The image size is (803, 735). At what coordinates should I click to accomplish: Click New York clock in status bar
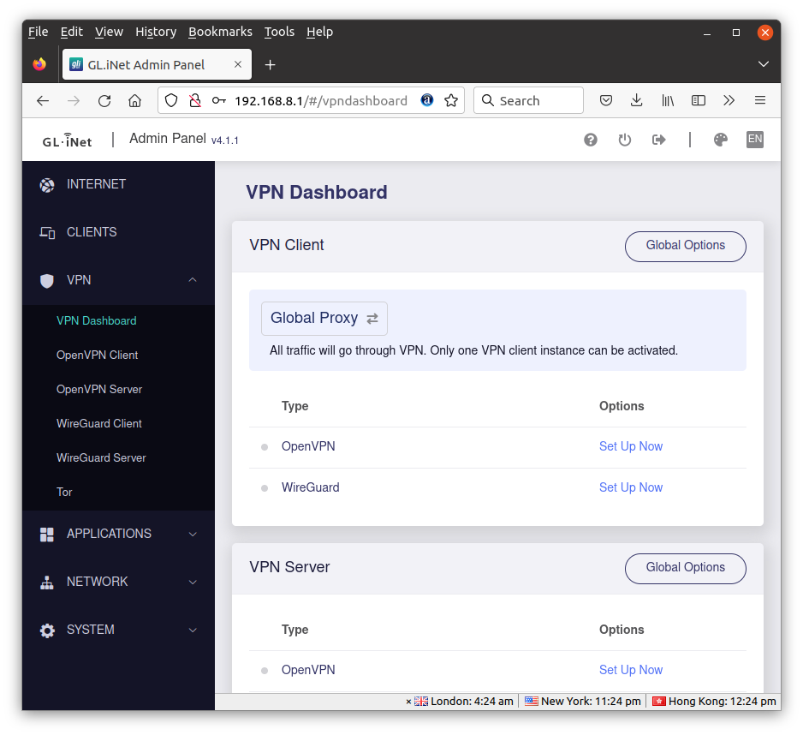tap(582, 702)
